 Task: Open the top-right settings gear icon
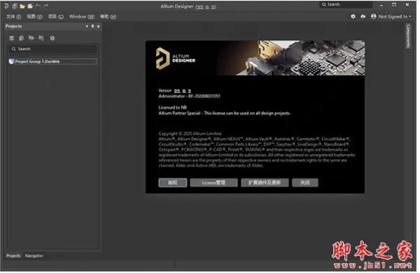pyautogui.click(x=353, y=17)
